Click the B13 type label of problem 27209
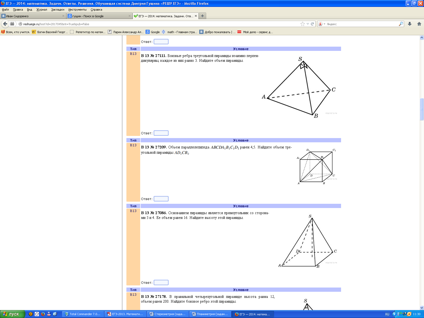This screenshot has height=318, width=424. coord(133,145)
